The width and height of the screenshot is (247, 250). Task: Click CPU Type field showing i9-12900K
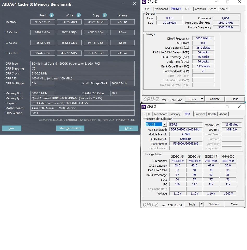click(x=83, y=64)
